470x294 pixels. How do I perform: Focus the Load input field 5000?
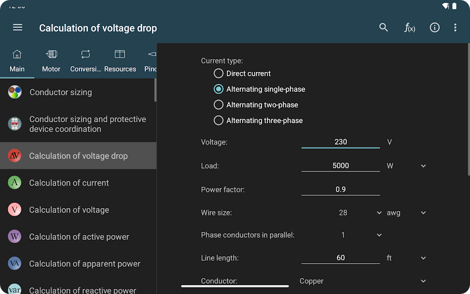340,165
